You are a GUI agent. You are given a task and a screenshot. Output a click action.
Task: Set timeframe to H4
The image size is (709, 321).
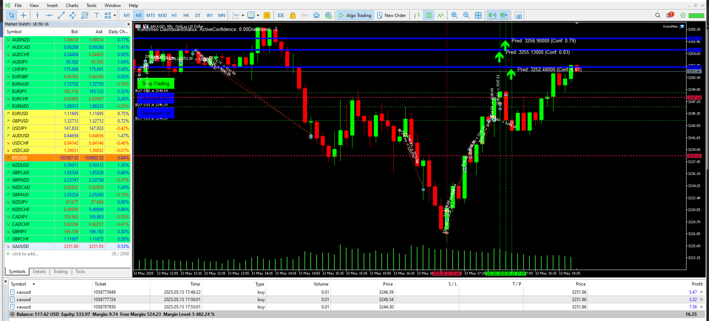(x=186, y=15)
